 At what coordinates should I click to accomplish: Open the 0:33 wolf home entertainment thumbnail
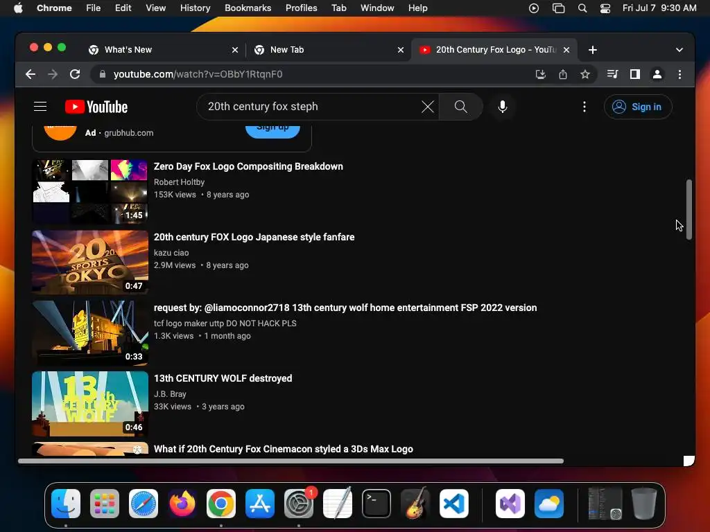click(x=90, y=333)
